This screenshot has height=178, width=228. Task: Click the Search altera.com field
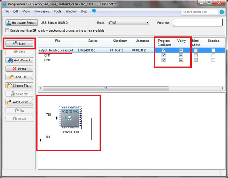point(200,12)
